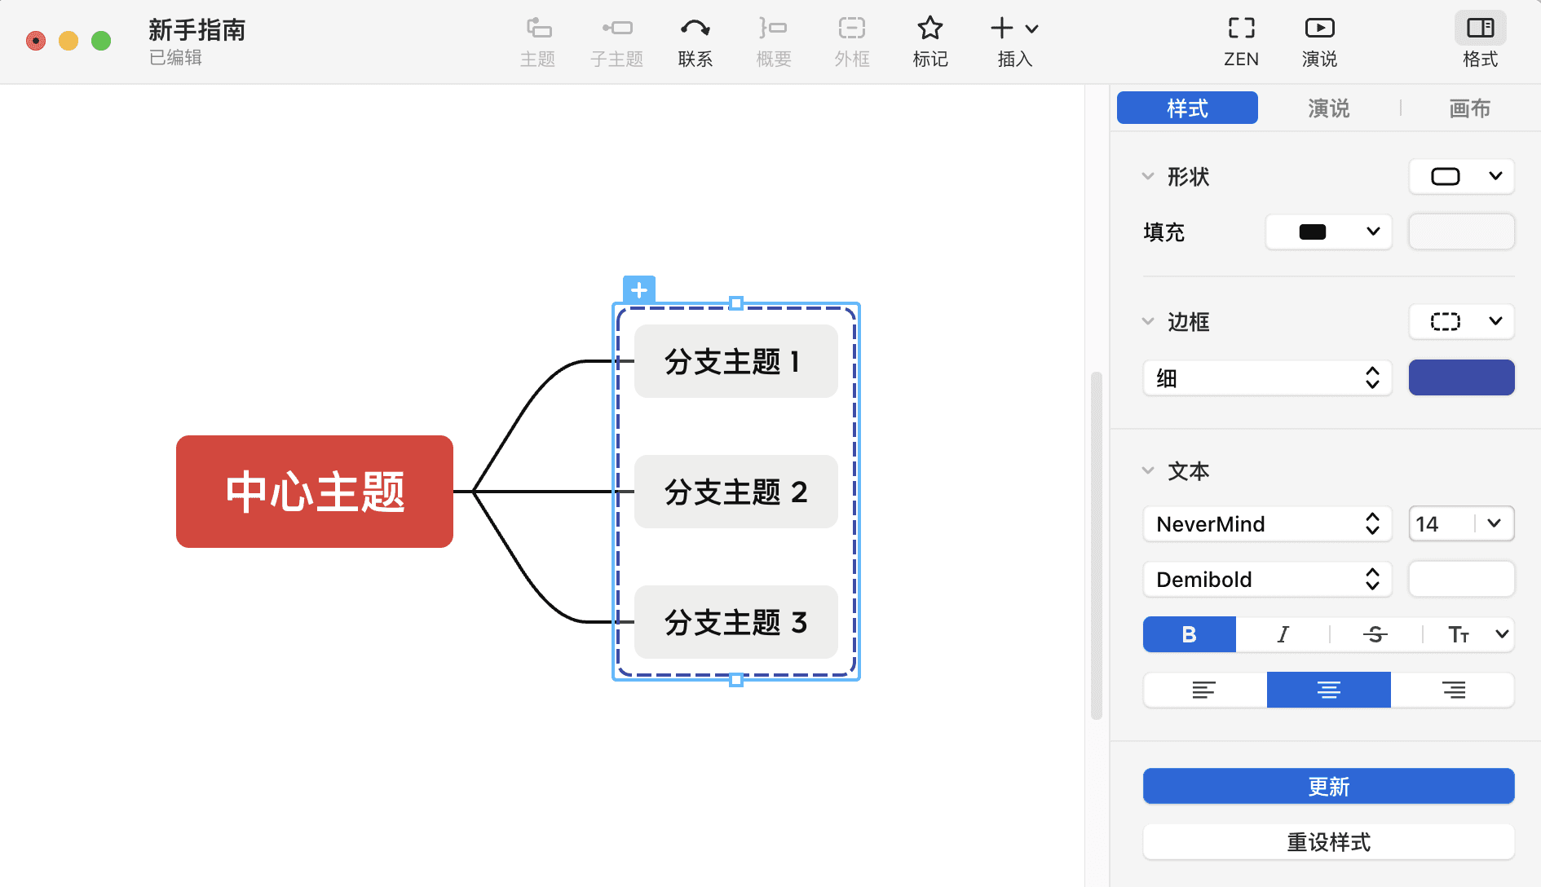Open the NeverMind font family dropdown

tap(1266, 523)
